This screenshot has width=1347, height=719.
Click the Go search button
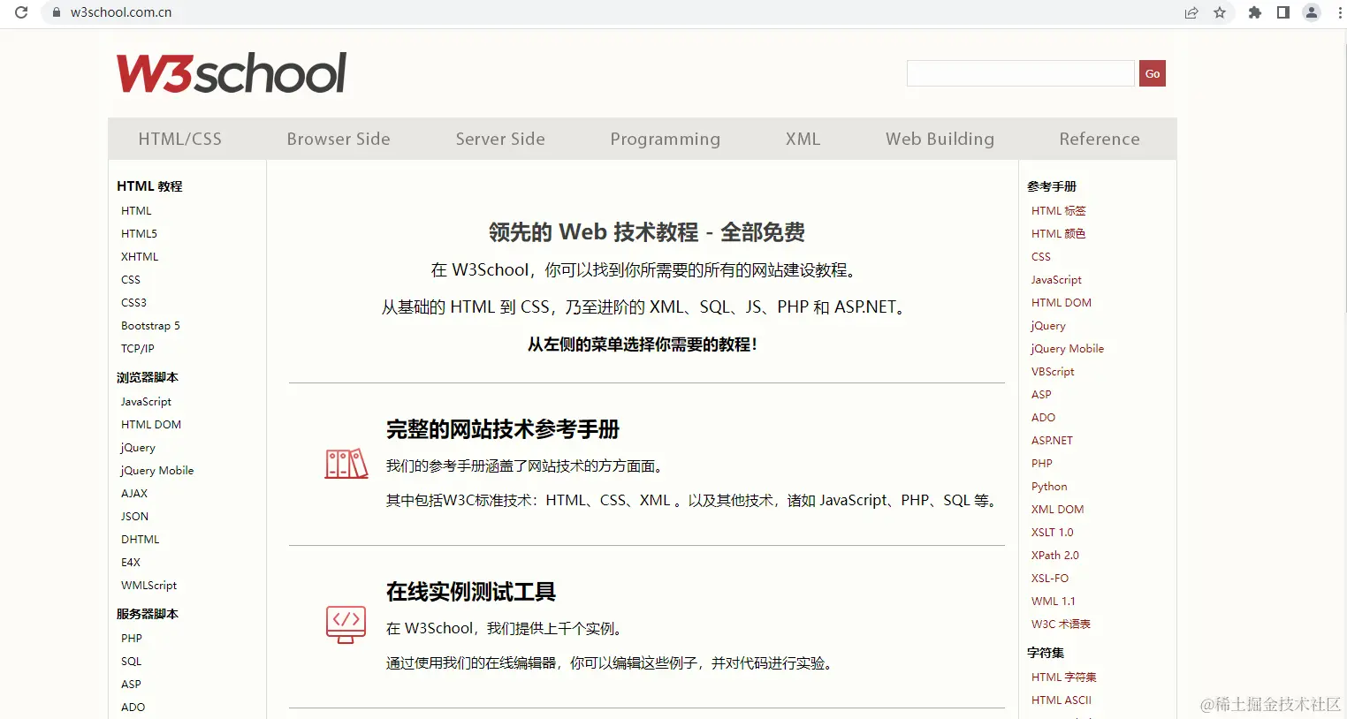[1153, 73]
